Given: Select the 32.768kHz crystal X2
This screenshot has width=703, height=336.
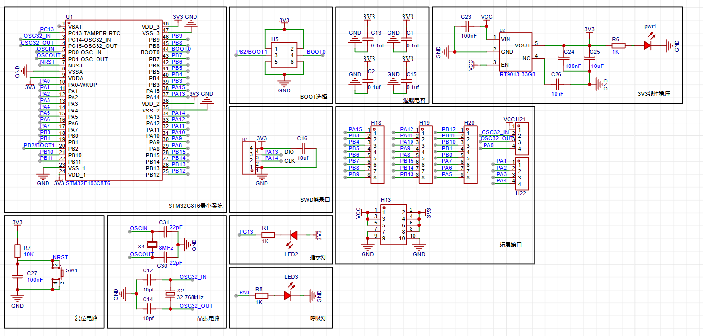Looking at the screenshot, I should coord(170,294).
